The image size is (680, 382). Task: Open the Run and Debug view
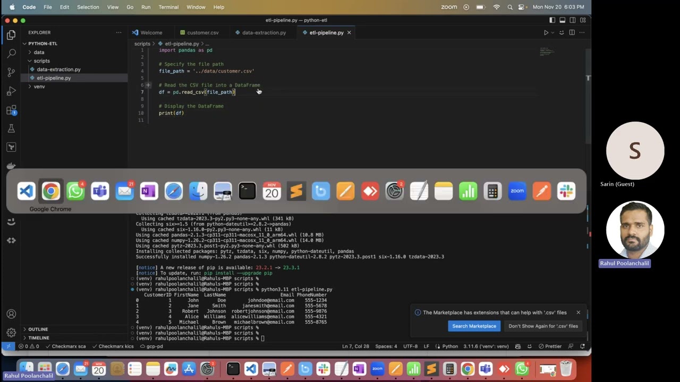coord(11,91)
